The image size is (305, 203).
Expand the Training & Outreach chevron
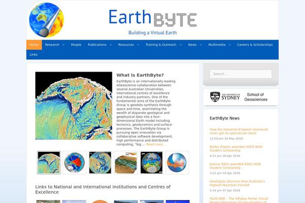click(180, 45)
